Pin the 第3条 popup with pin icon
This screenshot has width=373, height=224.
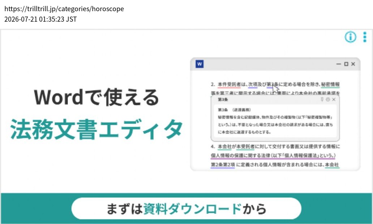(322, 100)
